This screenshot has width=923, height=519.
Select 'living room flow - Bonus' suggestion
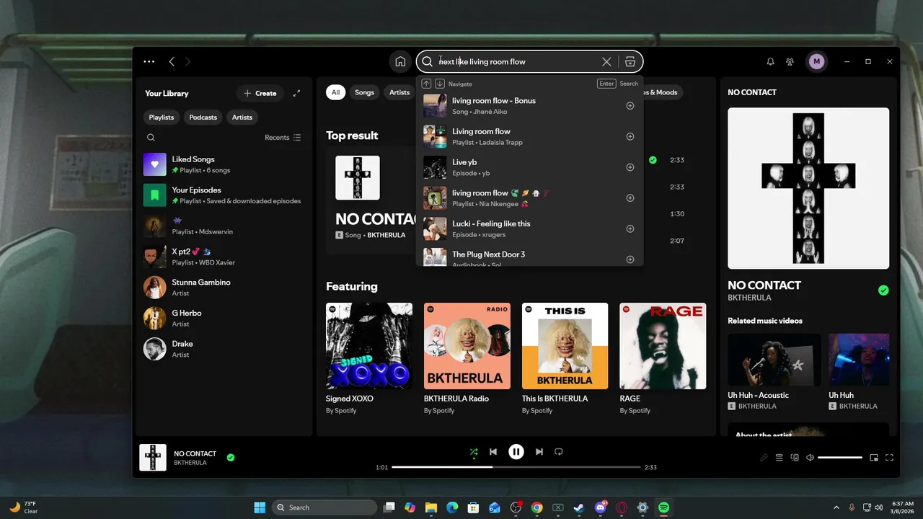(529, 106)
